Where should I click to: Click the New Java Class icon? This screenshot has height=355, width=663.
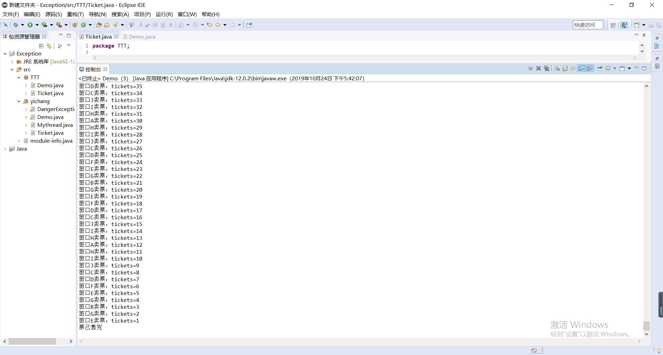(83, 25)
